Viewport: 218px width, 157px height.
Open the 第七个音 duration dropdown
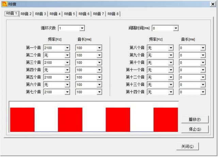(x=99, y=92)
